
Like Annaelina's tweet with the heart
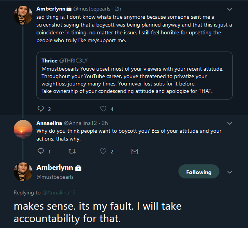[103, 151]
